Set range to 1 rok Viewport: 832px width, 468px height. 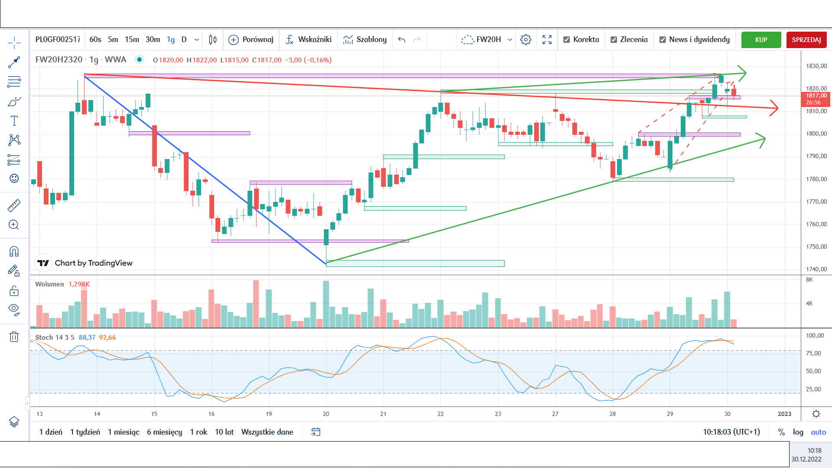coord(198,432)
